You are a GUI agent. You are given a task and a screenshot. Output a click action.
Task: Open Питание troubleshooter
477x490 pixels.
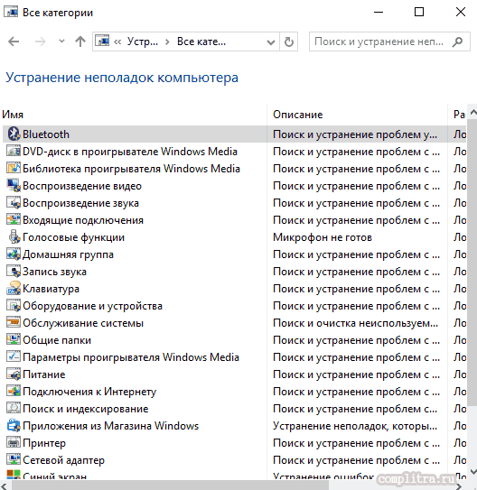coord(43,374)
